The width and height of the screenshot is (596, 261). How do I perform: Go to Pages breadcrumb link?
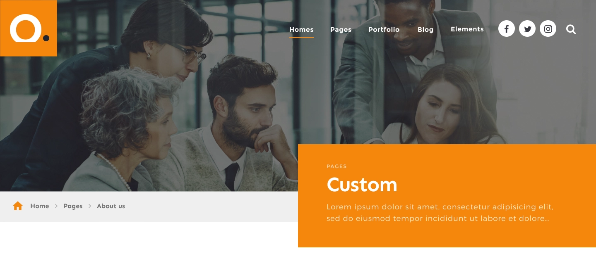point(73,206)
